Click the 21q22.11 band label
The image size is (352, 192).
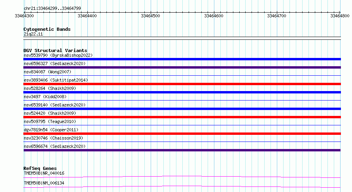[33, 34]
